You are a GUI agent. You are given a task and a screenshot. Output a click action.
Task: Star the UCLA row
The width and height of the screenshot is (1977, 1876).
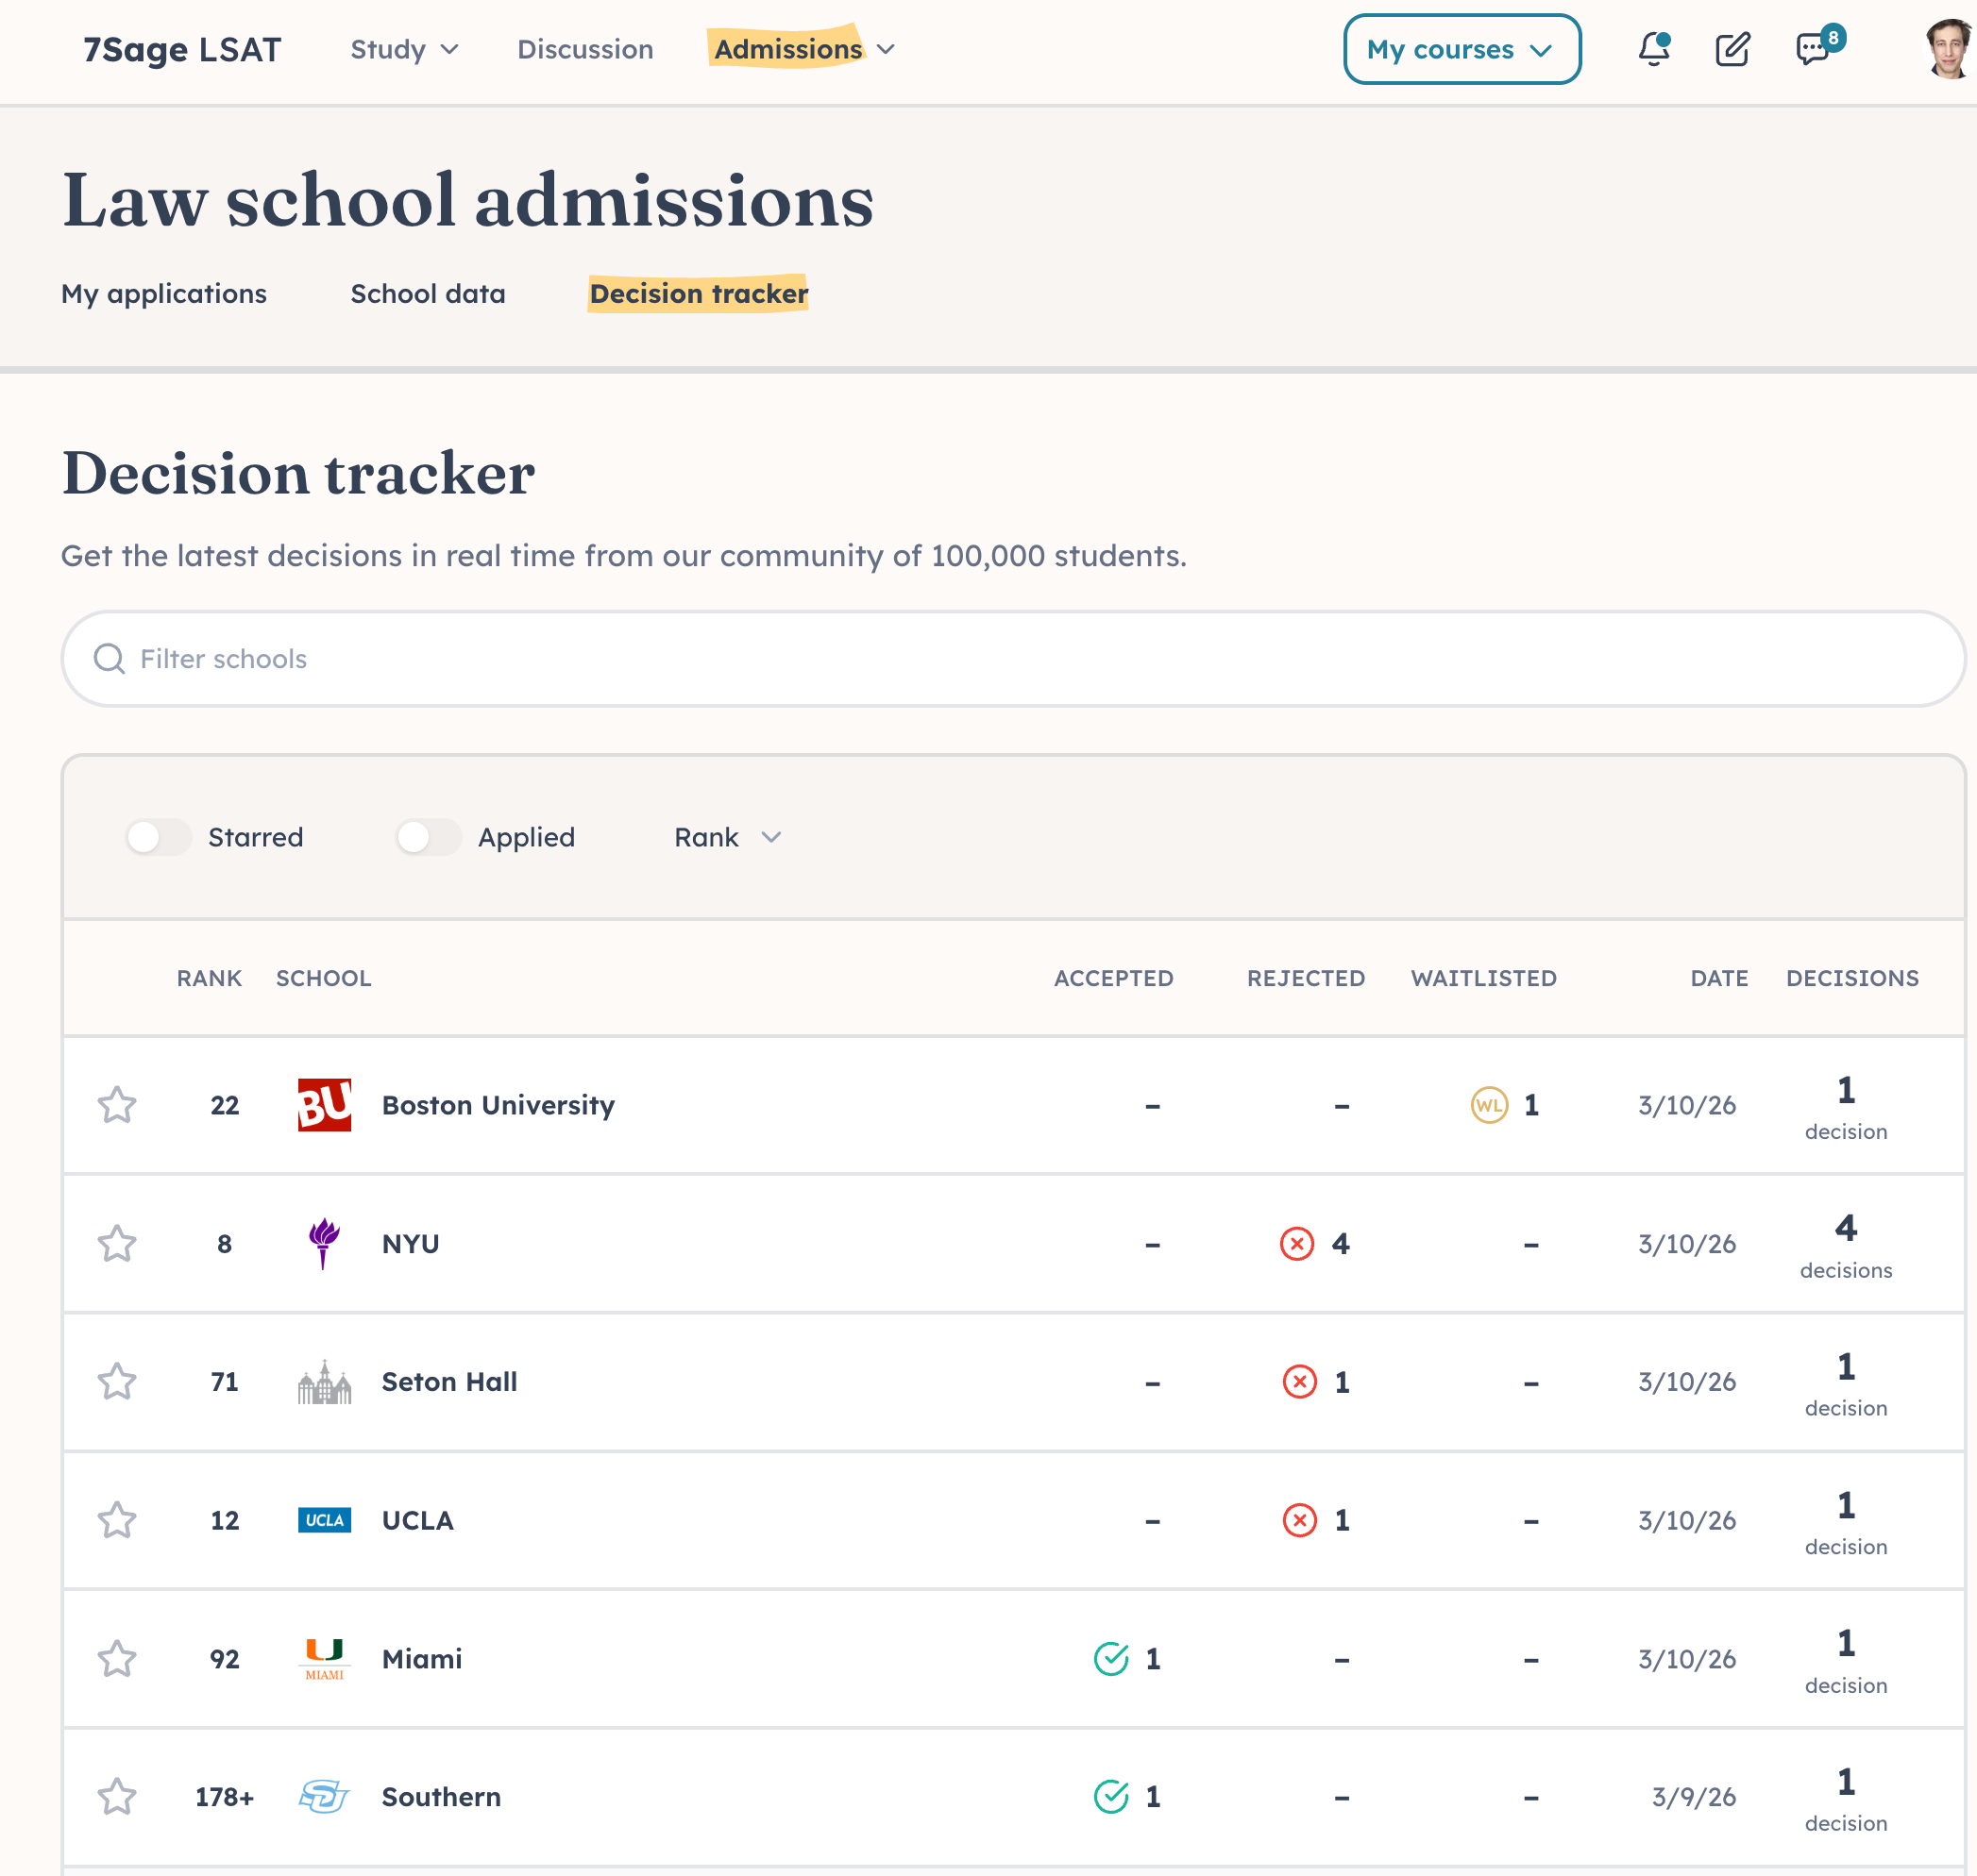coord(117,1520)
